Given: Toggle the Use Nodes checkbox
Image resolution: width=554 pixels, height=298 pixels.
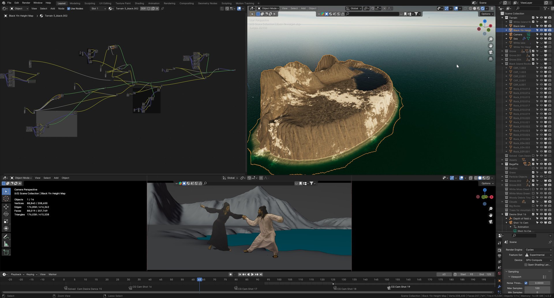Looking at the screenshot, I should pos(69,9).
